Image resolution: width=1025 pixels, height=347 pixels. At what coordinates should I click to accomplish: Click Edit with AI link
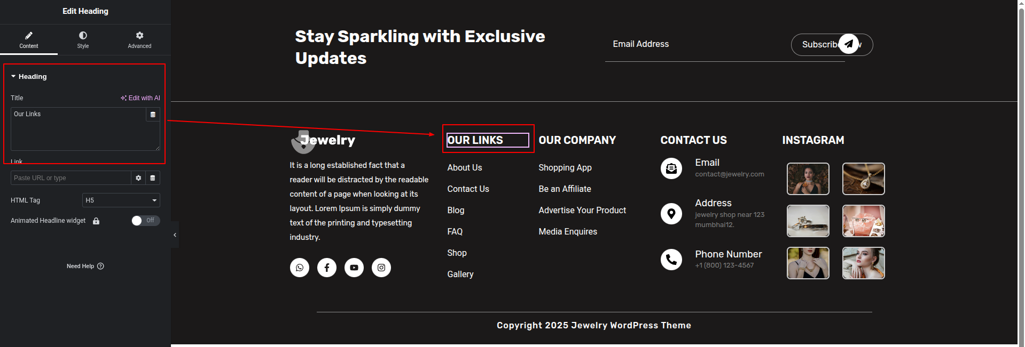[x=140, y=98]
